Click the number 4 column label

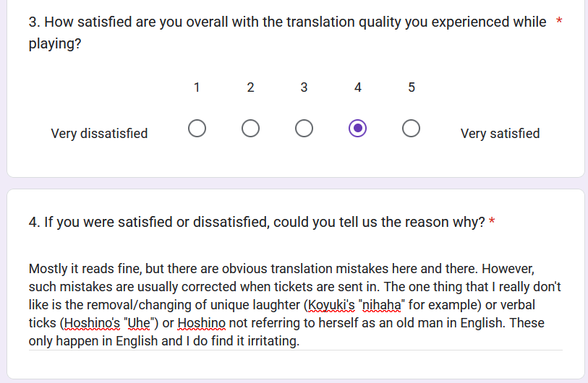click(x=357, y=87)
